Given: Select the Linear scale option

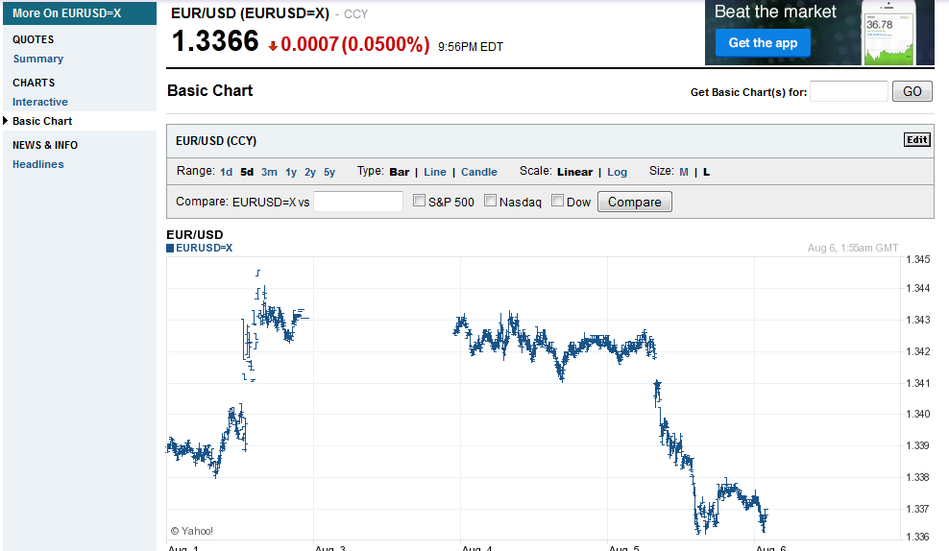Looking at the screenshot, I should click(x=575, y=172).
